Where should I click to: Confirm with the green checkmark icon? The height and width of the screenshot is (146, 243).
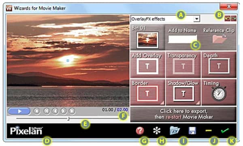click(225, 130)
